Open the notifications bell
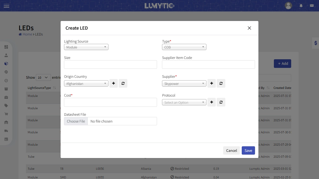This screenshot has width=319, height=179. (301, 6)
